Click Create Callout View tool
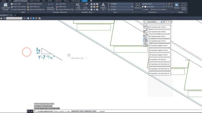Image resolution: width=202 pixels, height=113 pixels. pyautogui.click(x=86, y=7)
